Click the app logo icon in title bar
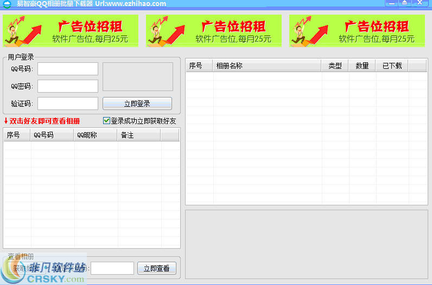The width and height of the screenshot is (432, 285). (7, 4)
